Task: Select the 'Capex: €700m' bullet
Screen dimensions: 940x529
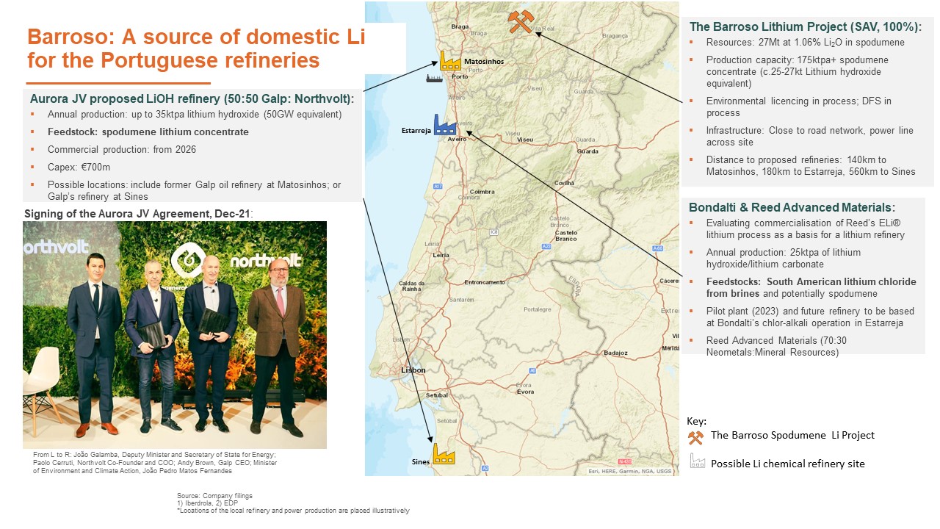Action: tap(79, 168)
